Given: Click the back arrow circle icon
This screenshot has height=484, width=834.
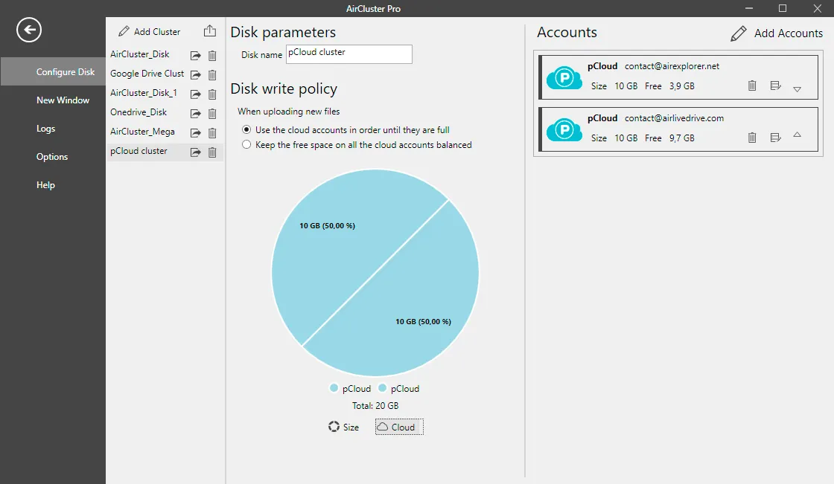Looking at the screenshot, I should [x=29, y=30].
